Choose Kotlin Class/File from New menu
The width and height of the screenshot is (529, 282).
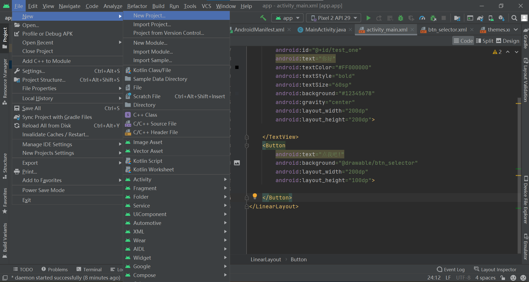click(x=176, y=70)
